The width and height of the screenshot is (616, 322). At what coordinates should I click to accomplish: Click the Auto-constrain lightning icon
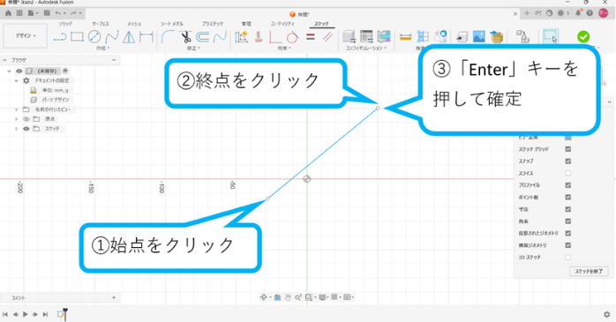pos(241,37)
